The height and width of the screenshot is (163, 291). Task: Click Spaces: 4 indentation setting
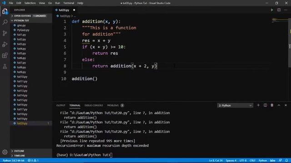click(231, 161)
